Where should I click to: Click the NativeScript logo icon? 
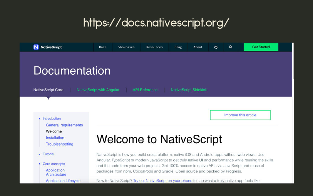(36, 47)
